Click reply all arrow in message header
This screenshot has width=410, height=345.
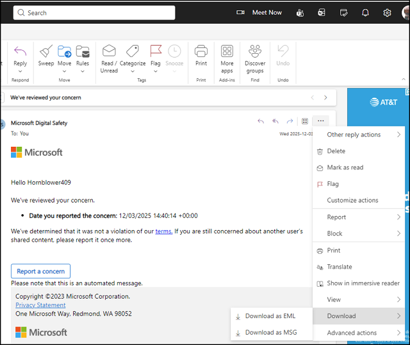click(275, 121)
